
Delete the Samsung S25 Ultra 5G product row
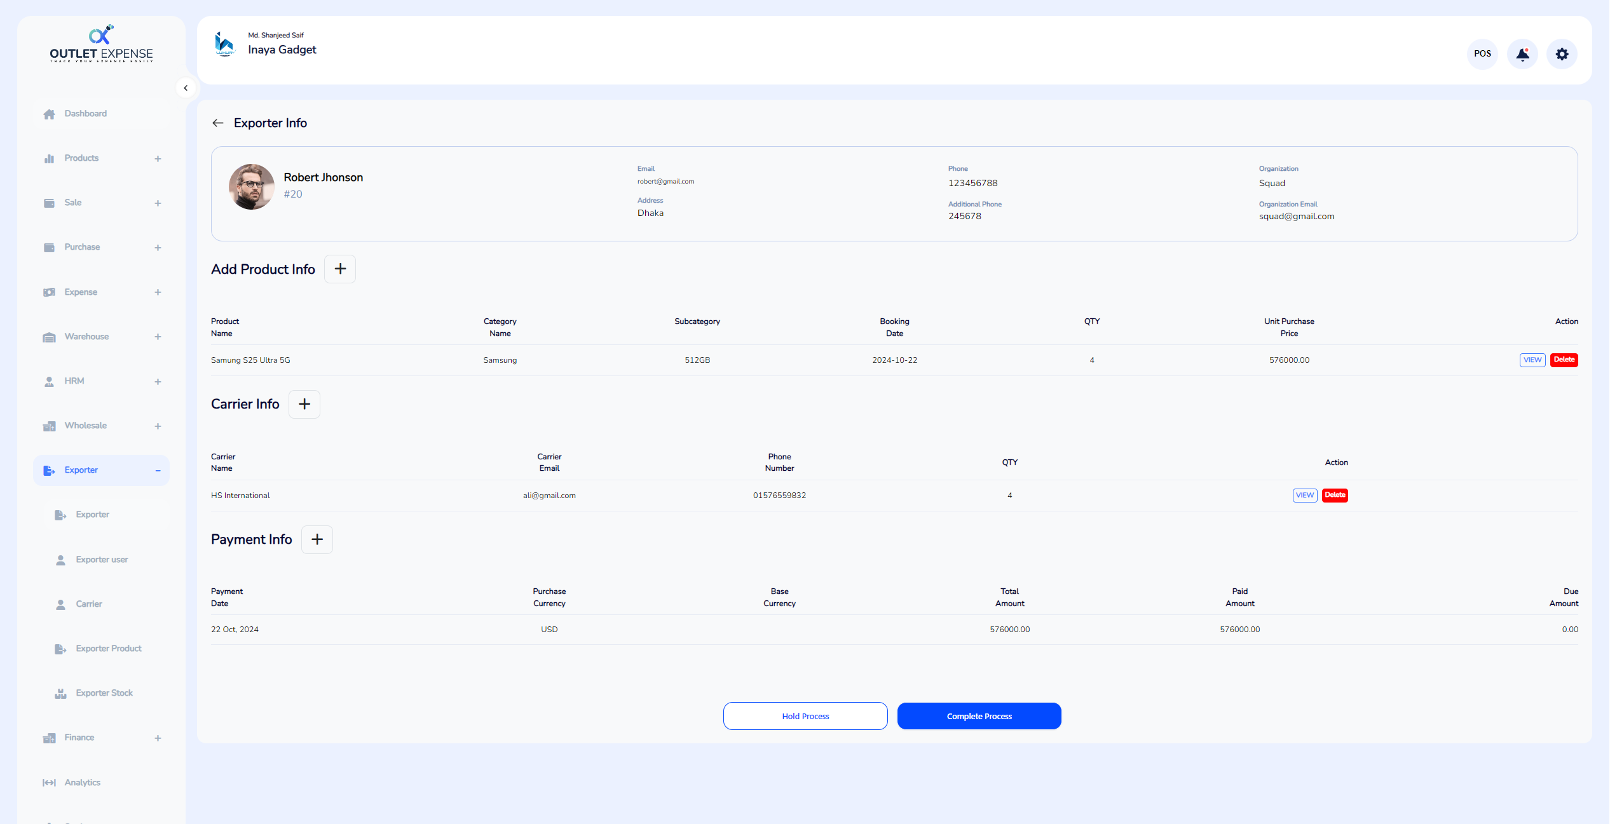click(x=1564, y=360)
